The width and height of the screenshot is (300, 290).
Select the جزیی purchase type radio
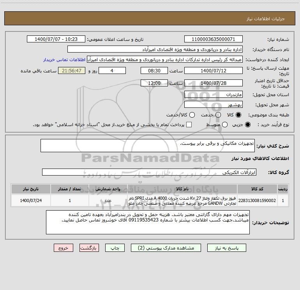pos(247,125)
